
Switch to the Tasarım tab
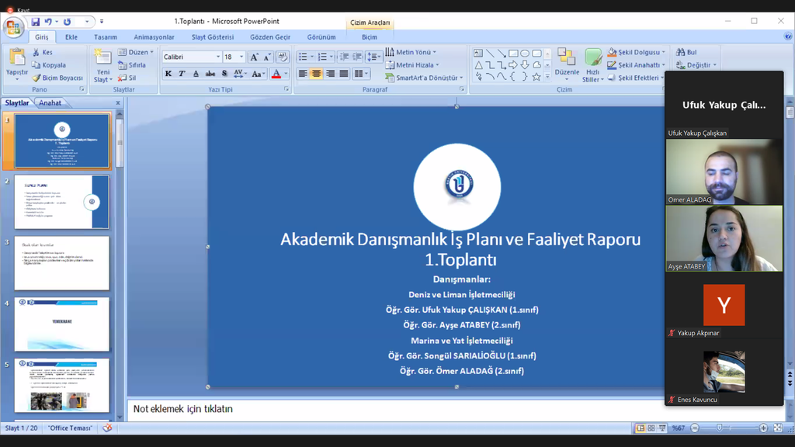coord(106,37)
